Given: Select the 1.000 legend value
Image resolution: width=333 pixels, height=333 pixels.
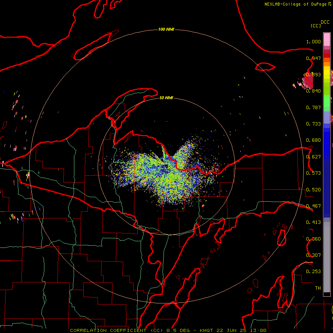Looking at the screenshot, I should click(313, 41).
